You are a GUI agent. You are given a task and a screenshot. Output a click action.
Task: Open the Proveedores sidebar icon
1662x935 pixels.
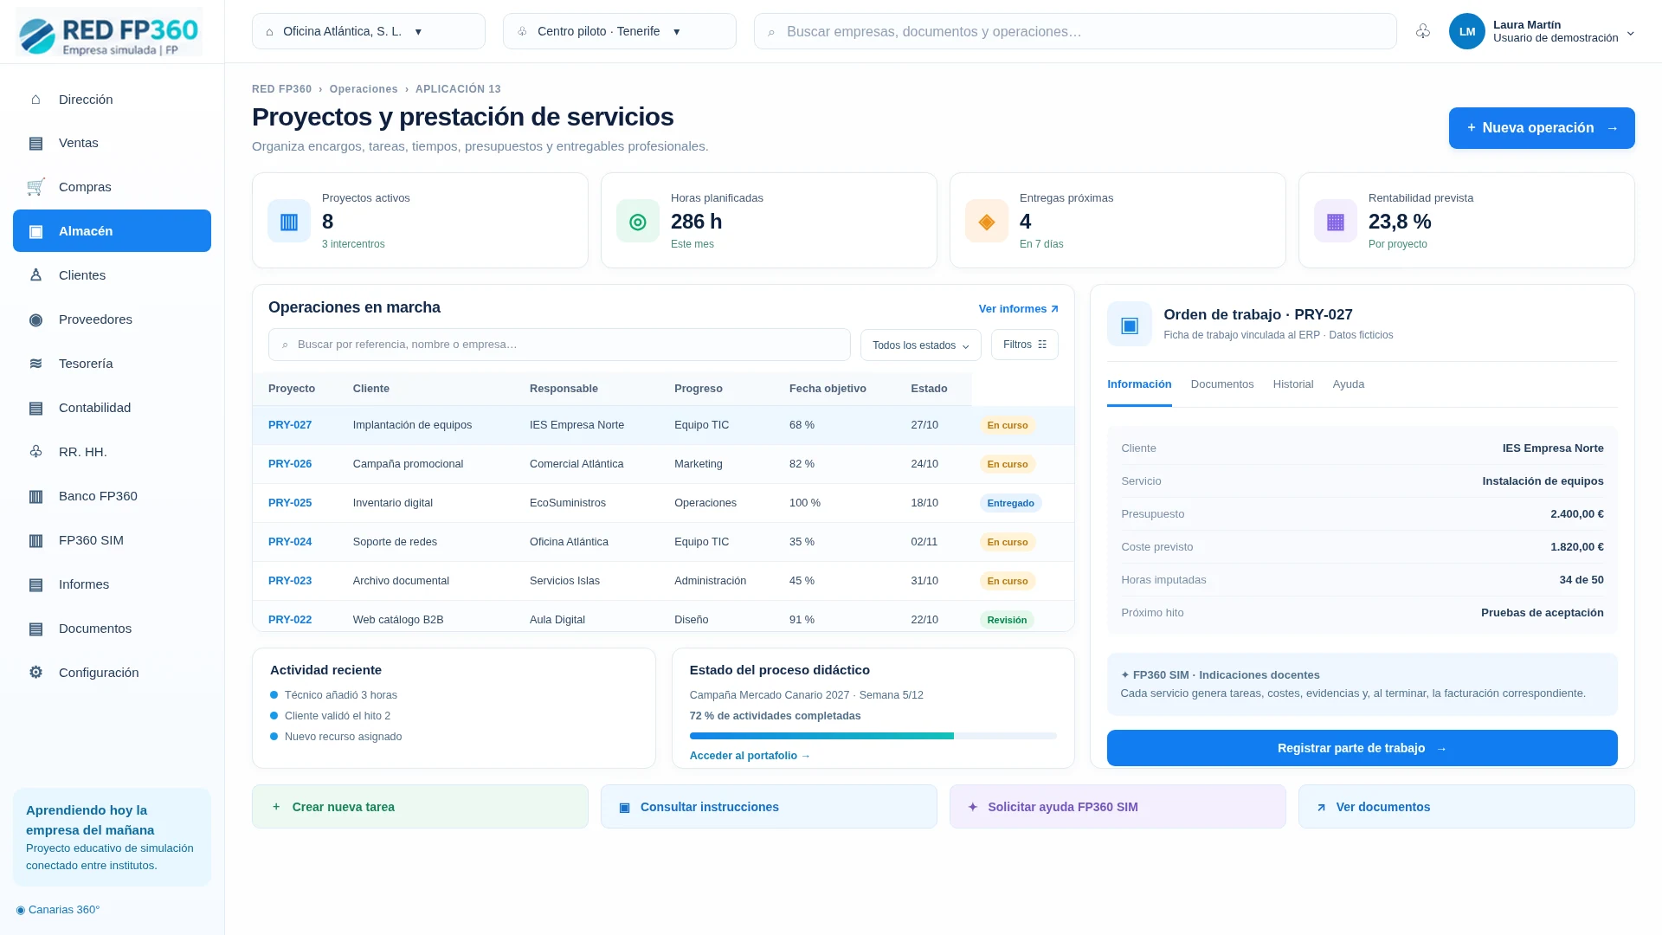(x=35, y=319)
